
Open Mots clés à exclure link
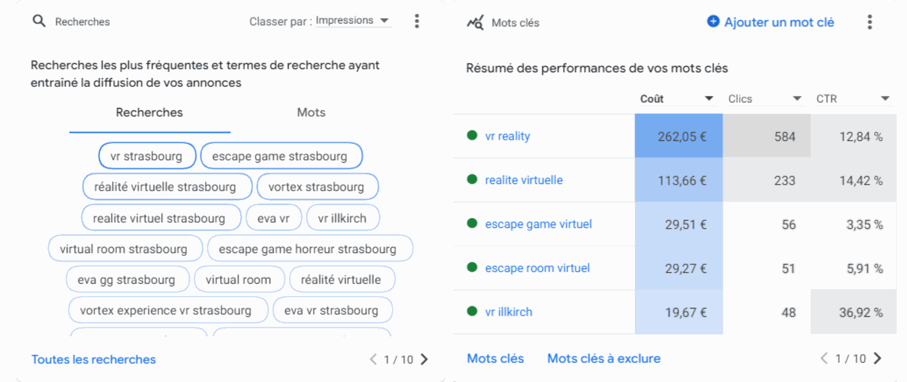(604, 358)
